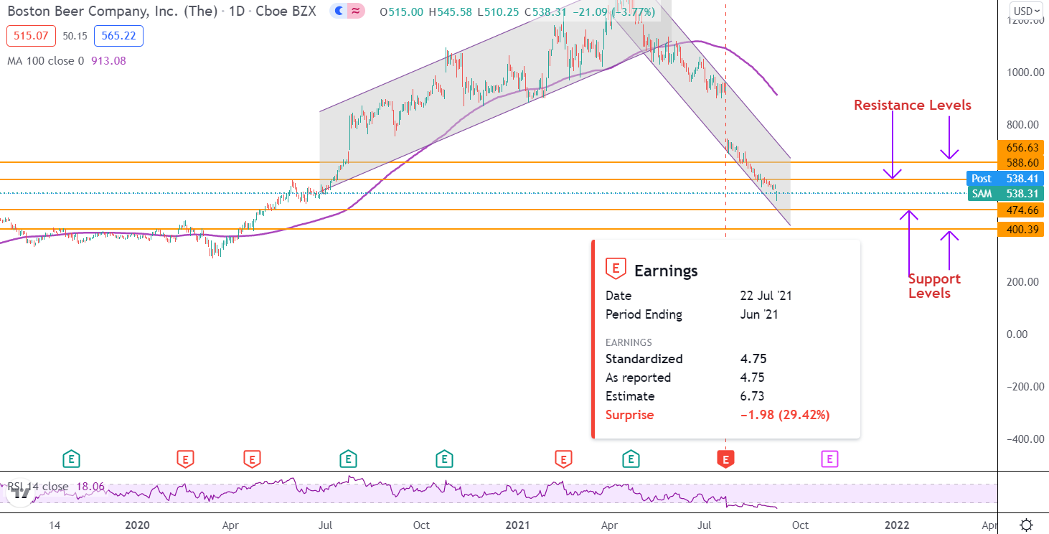
Task: Click the leftmost green earnings marker
Action: tap(70, 458)
